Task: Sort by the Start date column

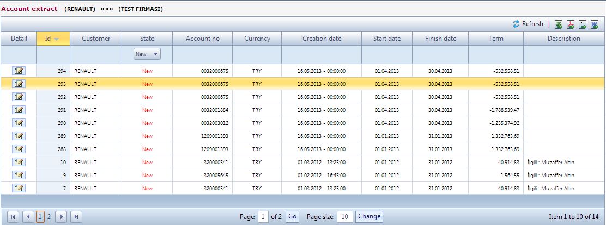Action: click(x=387, y=39)
